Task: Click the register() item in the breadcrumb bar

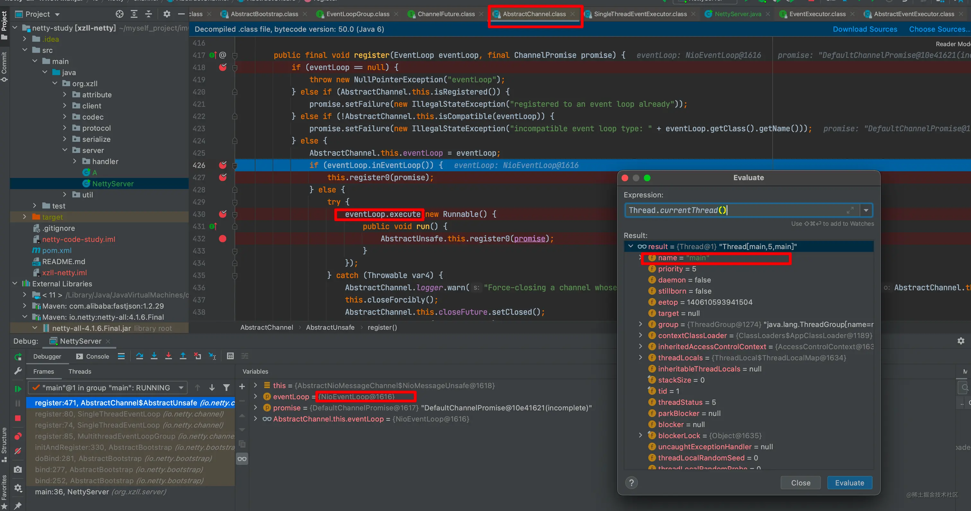Action: click(x=382, y=327)
